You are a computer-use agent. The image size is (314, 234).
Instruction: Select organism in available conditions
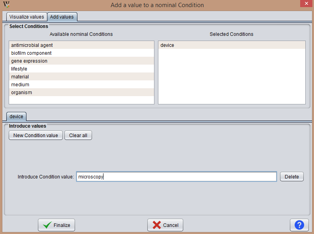point(81,93)
